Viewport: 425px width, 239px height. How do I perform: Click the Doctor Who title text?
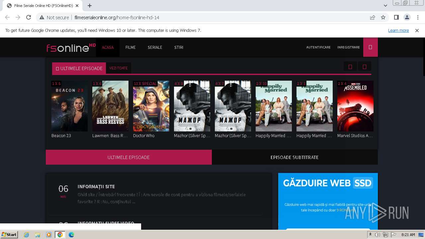(144, 135)
